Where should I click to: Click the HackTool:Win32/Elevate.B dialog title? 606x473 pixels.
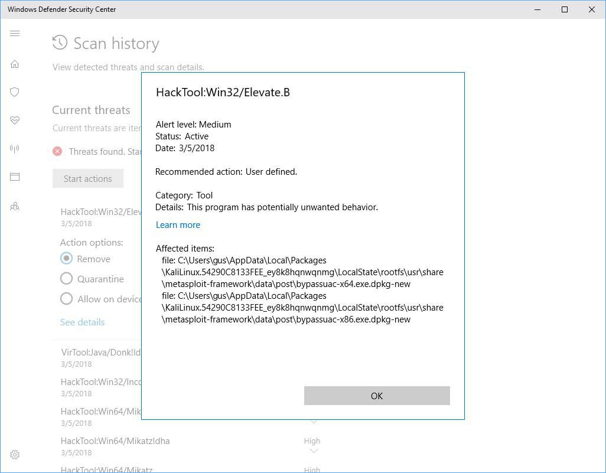[223, 92]
